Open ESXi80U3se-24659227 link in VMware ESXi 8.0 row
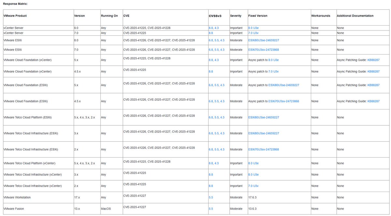391x216 pixels. tap(264, 40)
